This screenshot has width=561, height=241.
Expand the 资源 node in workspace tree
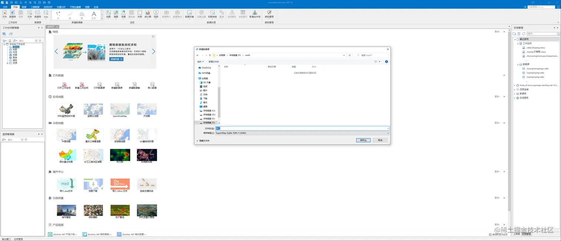7,63
